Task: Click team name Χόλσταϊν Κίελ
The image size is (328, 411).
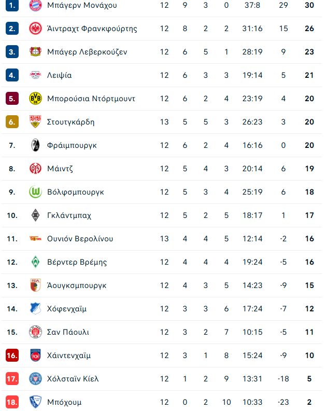Action: [73, 379]
